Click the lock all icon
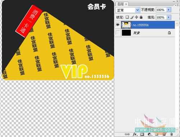This screenshot has width=180, height=137. (x=141, y=17)
